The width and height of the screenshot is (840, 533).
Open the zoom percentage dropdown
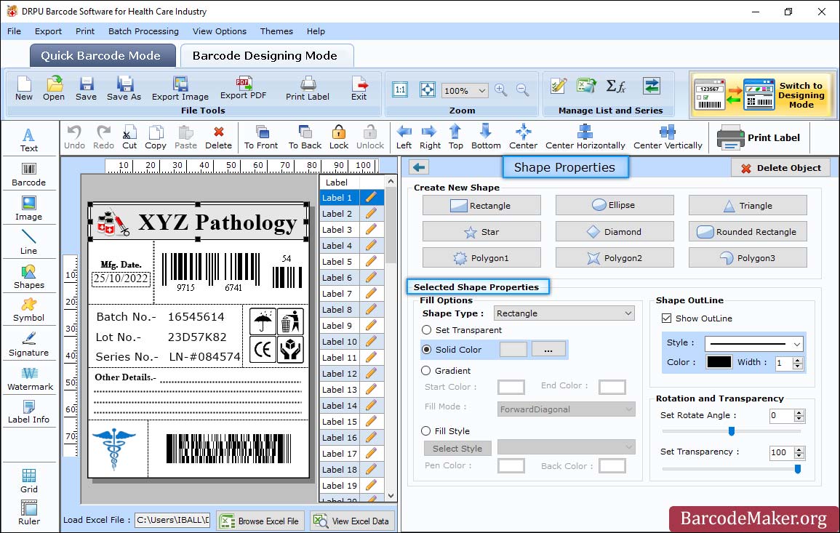coord(481,90)
